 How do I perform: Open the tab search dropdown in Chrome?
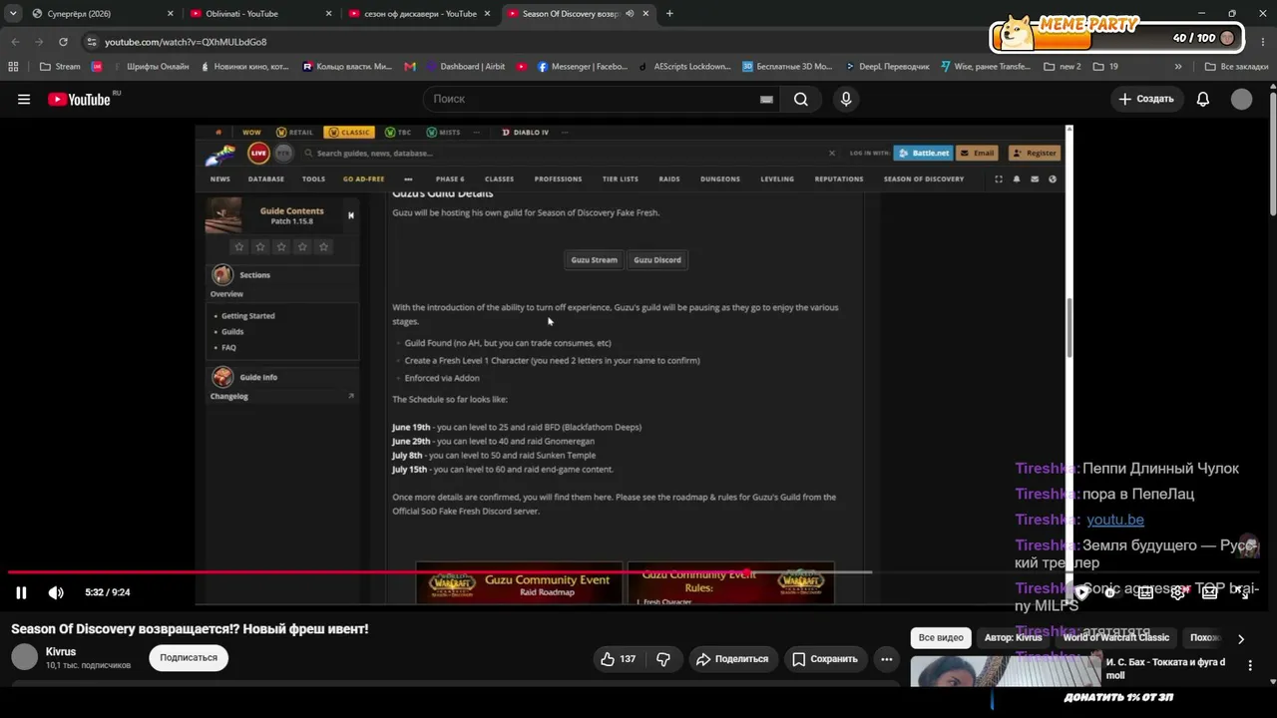point(13,14)
